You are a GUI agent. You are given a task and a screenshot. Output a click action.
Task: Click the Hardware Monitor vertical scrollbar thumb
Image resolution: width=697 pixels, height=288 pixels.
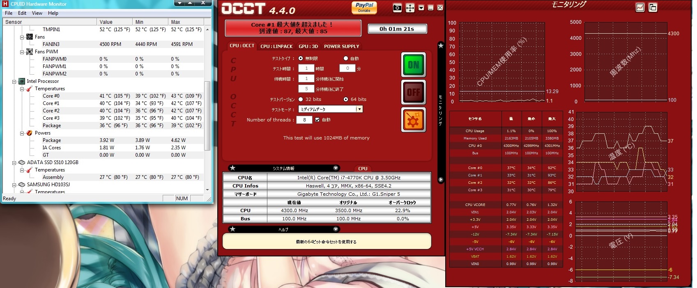[x=207, y=115]
